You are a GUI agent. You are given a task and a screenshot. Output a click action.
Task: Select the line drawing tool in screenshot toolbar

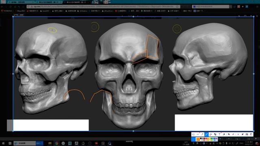(198, 134)
